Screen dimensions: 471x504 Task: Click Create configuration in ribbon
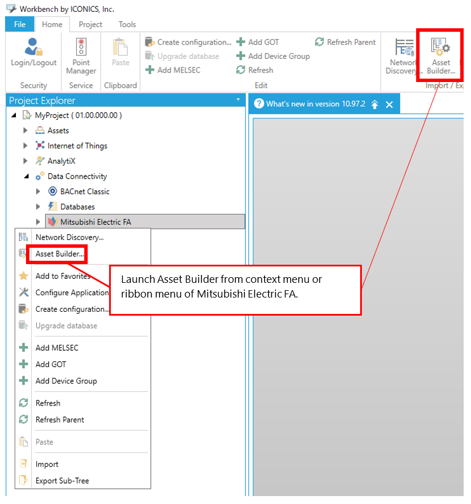click(x=189, y=42)
